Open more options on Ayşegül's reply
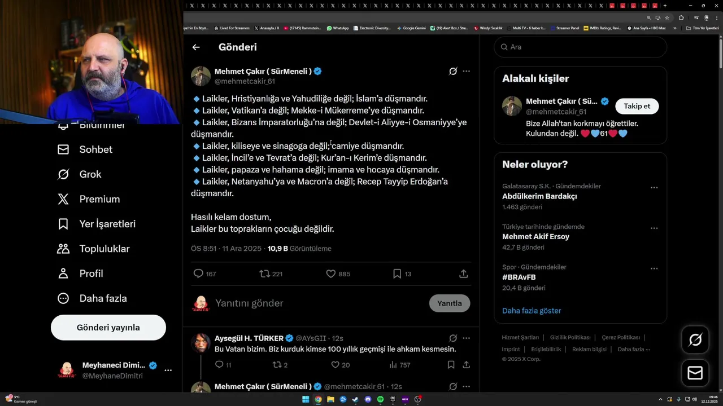723x406 pixels. 466,338
